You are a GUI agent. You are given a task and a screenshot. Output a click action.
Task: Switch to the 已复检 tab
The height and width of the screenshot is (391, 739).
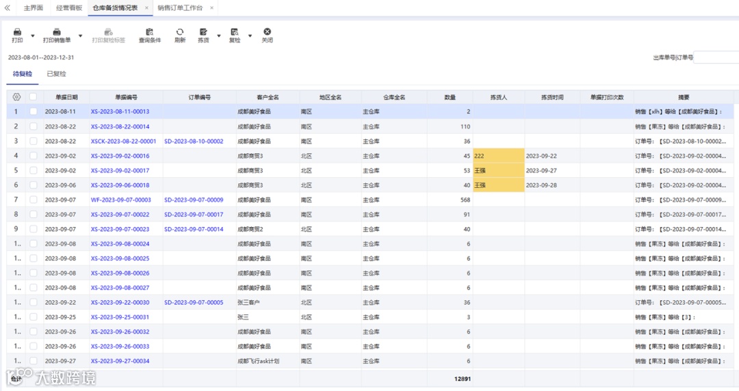click(x=57, y=74)
